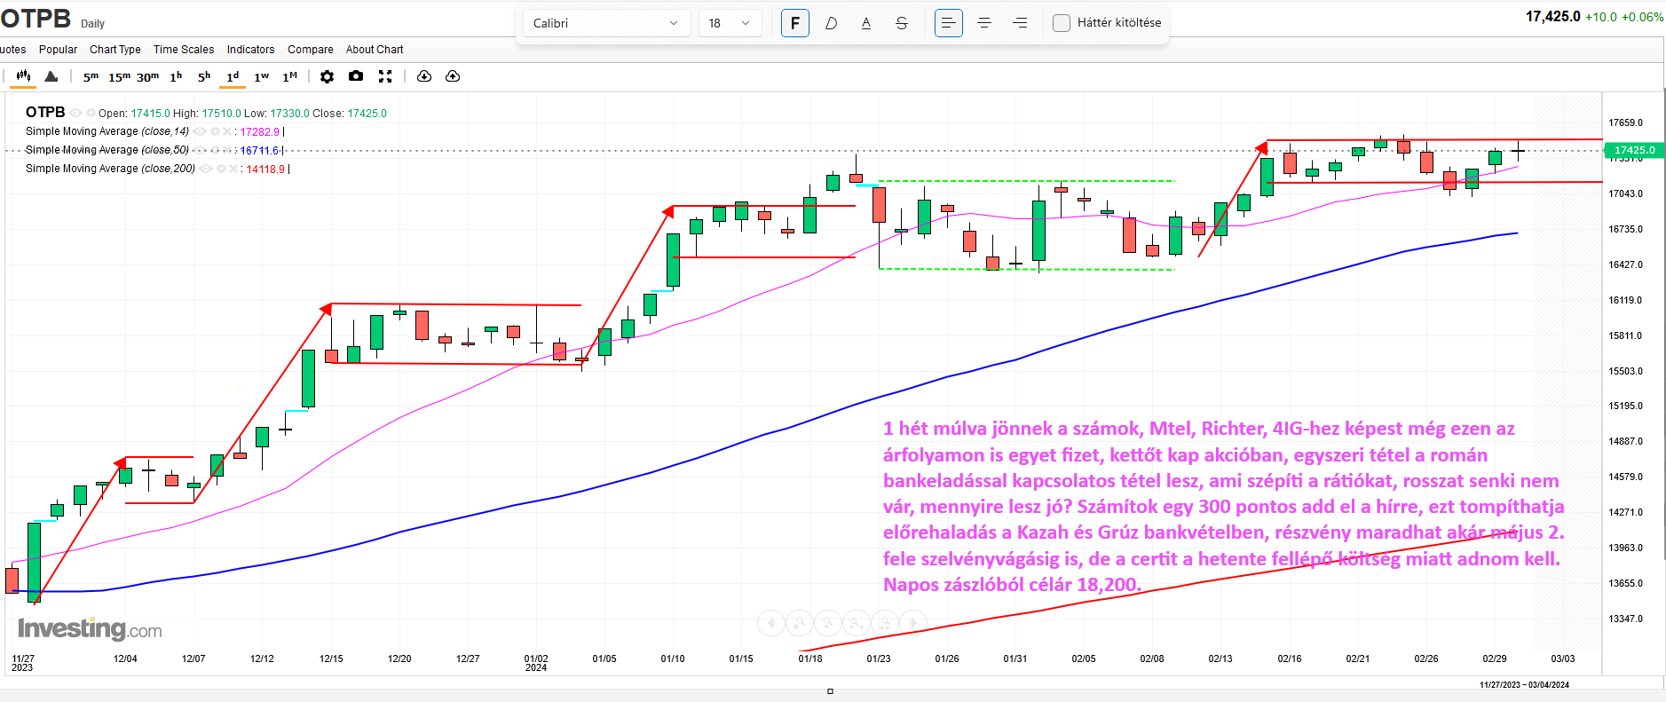Remove the SMA (close,14) indicator
The image size is (1666, 702).
coord(227,131)
